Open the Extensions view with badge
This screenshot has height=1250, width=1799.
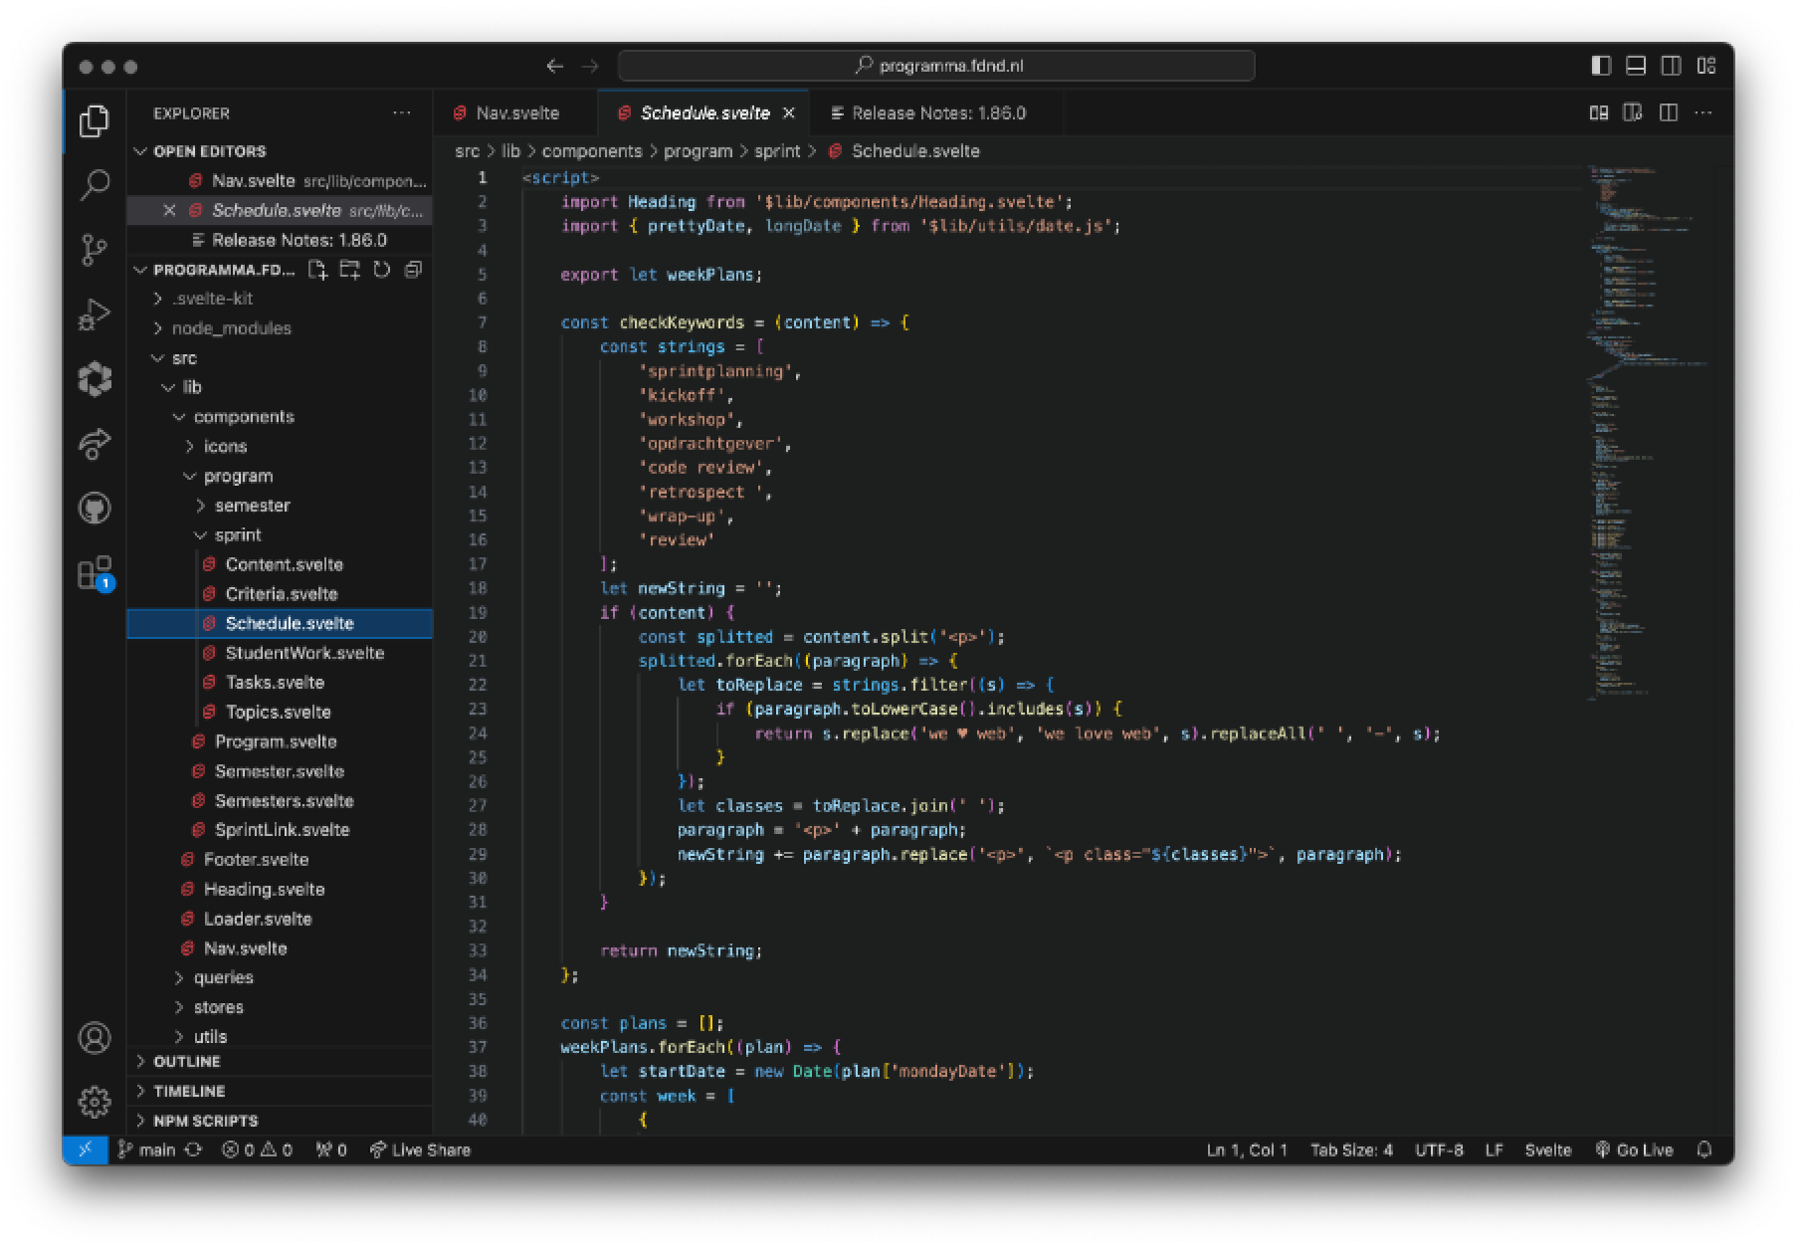tap(95, 573)
